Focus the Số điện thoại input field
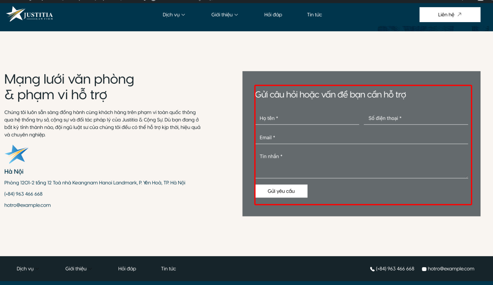 tap(415, 118)
